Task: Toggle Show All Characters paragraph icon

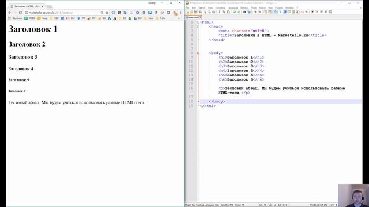Action: (x=280, y=11)
